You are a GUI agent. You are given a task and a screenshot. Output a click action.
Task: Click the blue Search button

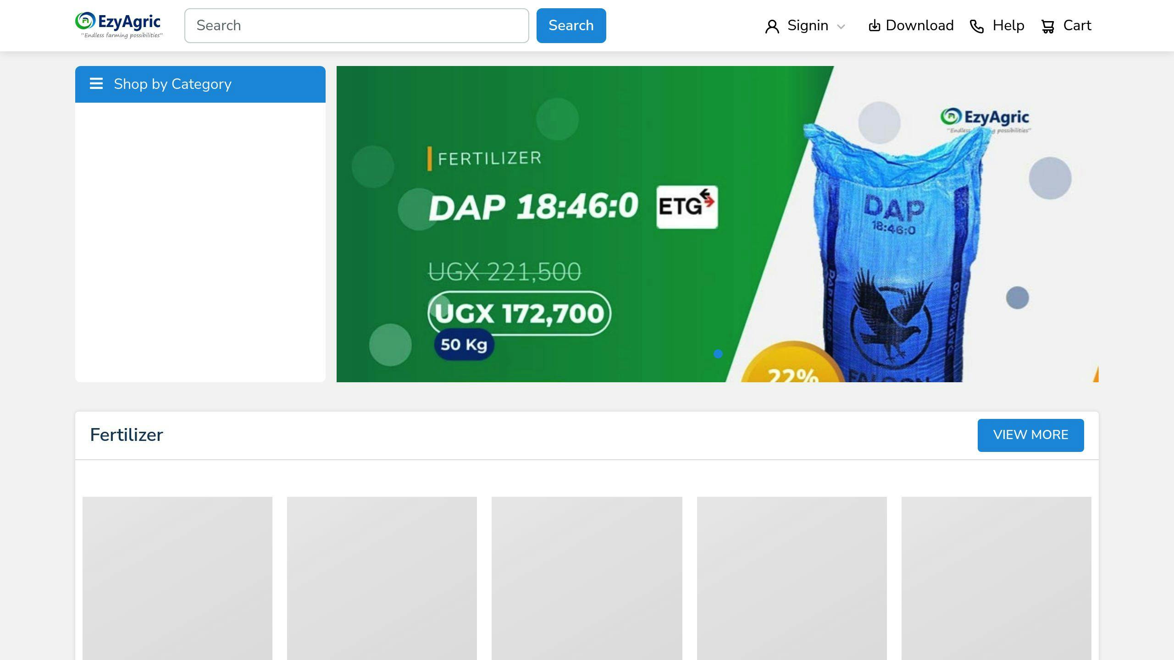pyautogui.click(x=571, y=26)
